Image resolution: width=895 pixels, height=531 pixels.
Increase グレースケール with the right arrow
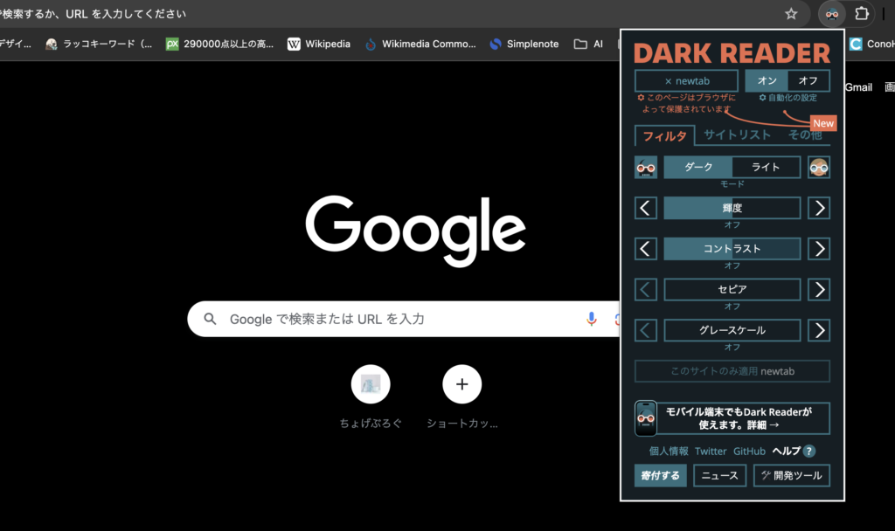(818, 330)
